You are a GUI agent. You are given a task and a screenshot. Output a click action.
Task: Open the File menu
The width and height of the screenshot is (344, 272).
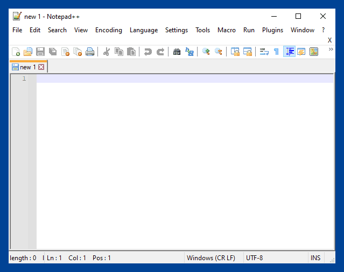tap(17, 30)
